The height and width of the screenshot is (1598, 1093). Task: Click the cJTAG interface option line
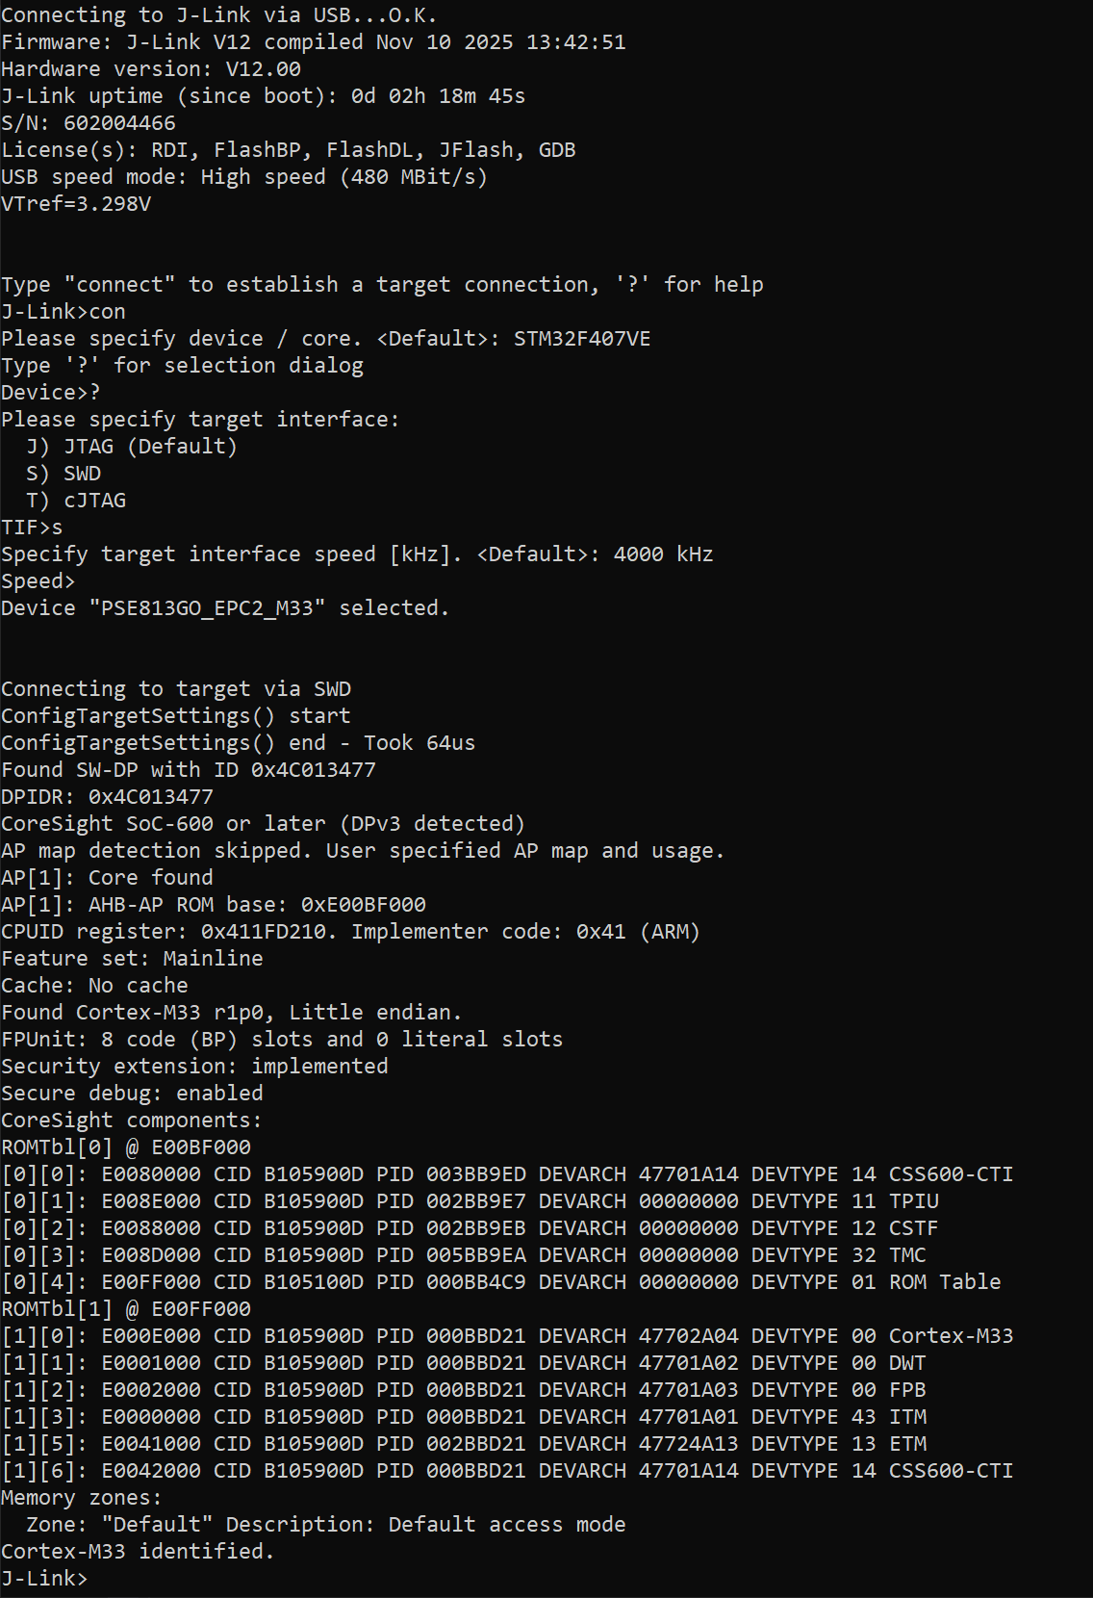(76, 500)
